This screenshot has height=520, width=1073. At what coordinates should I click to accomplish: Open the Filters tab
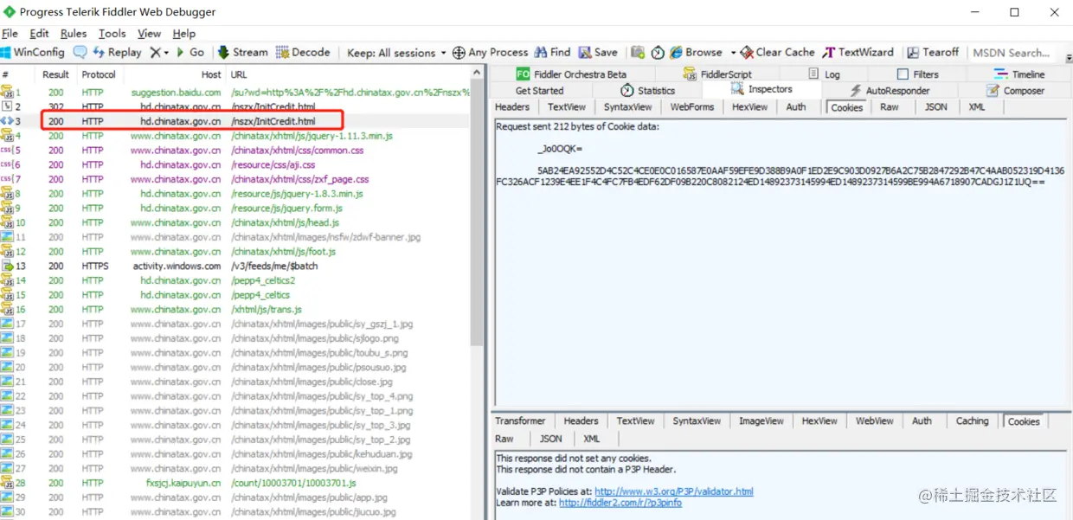[x=917, y=74]
